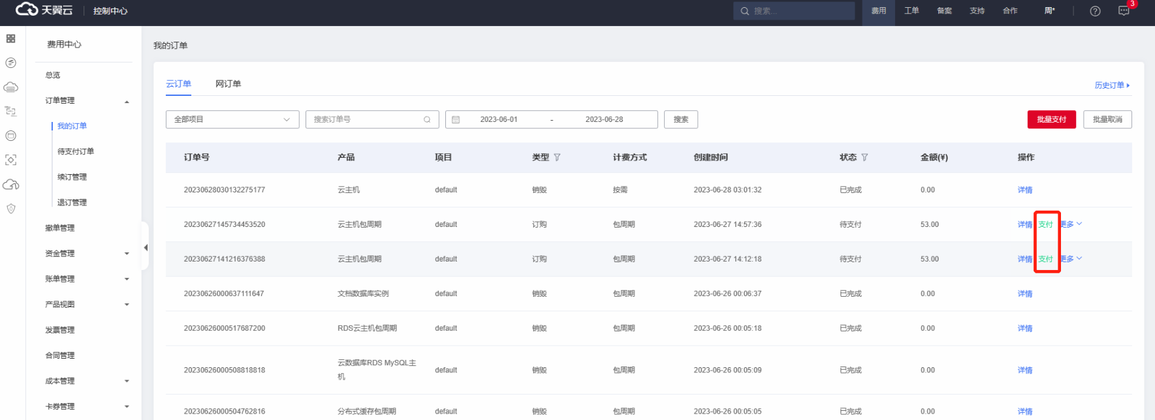Image resolution: width=1155 pixels, height=420 pixels.
Task: Click the search magnifier in order number field
Action: coord(427,119)
